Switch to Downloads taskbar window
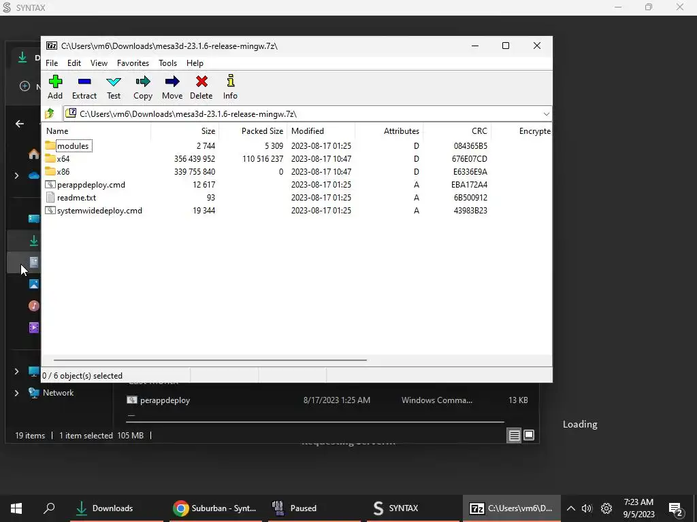Image resolution: width=697 pixels, height=522 pixels. (x=116, y=508)
